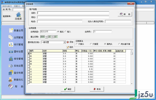The image size is (156, 100).
Task: Minimize the main application window
Action: 141,2
